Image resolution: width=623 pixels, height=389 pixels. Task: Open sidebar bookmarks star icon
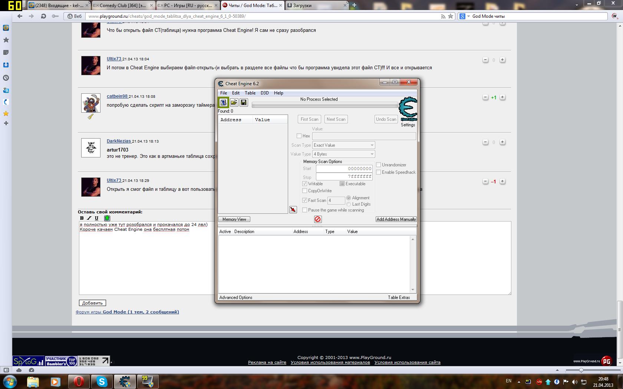pyautogui.click(x=6, y=40)
